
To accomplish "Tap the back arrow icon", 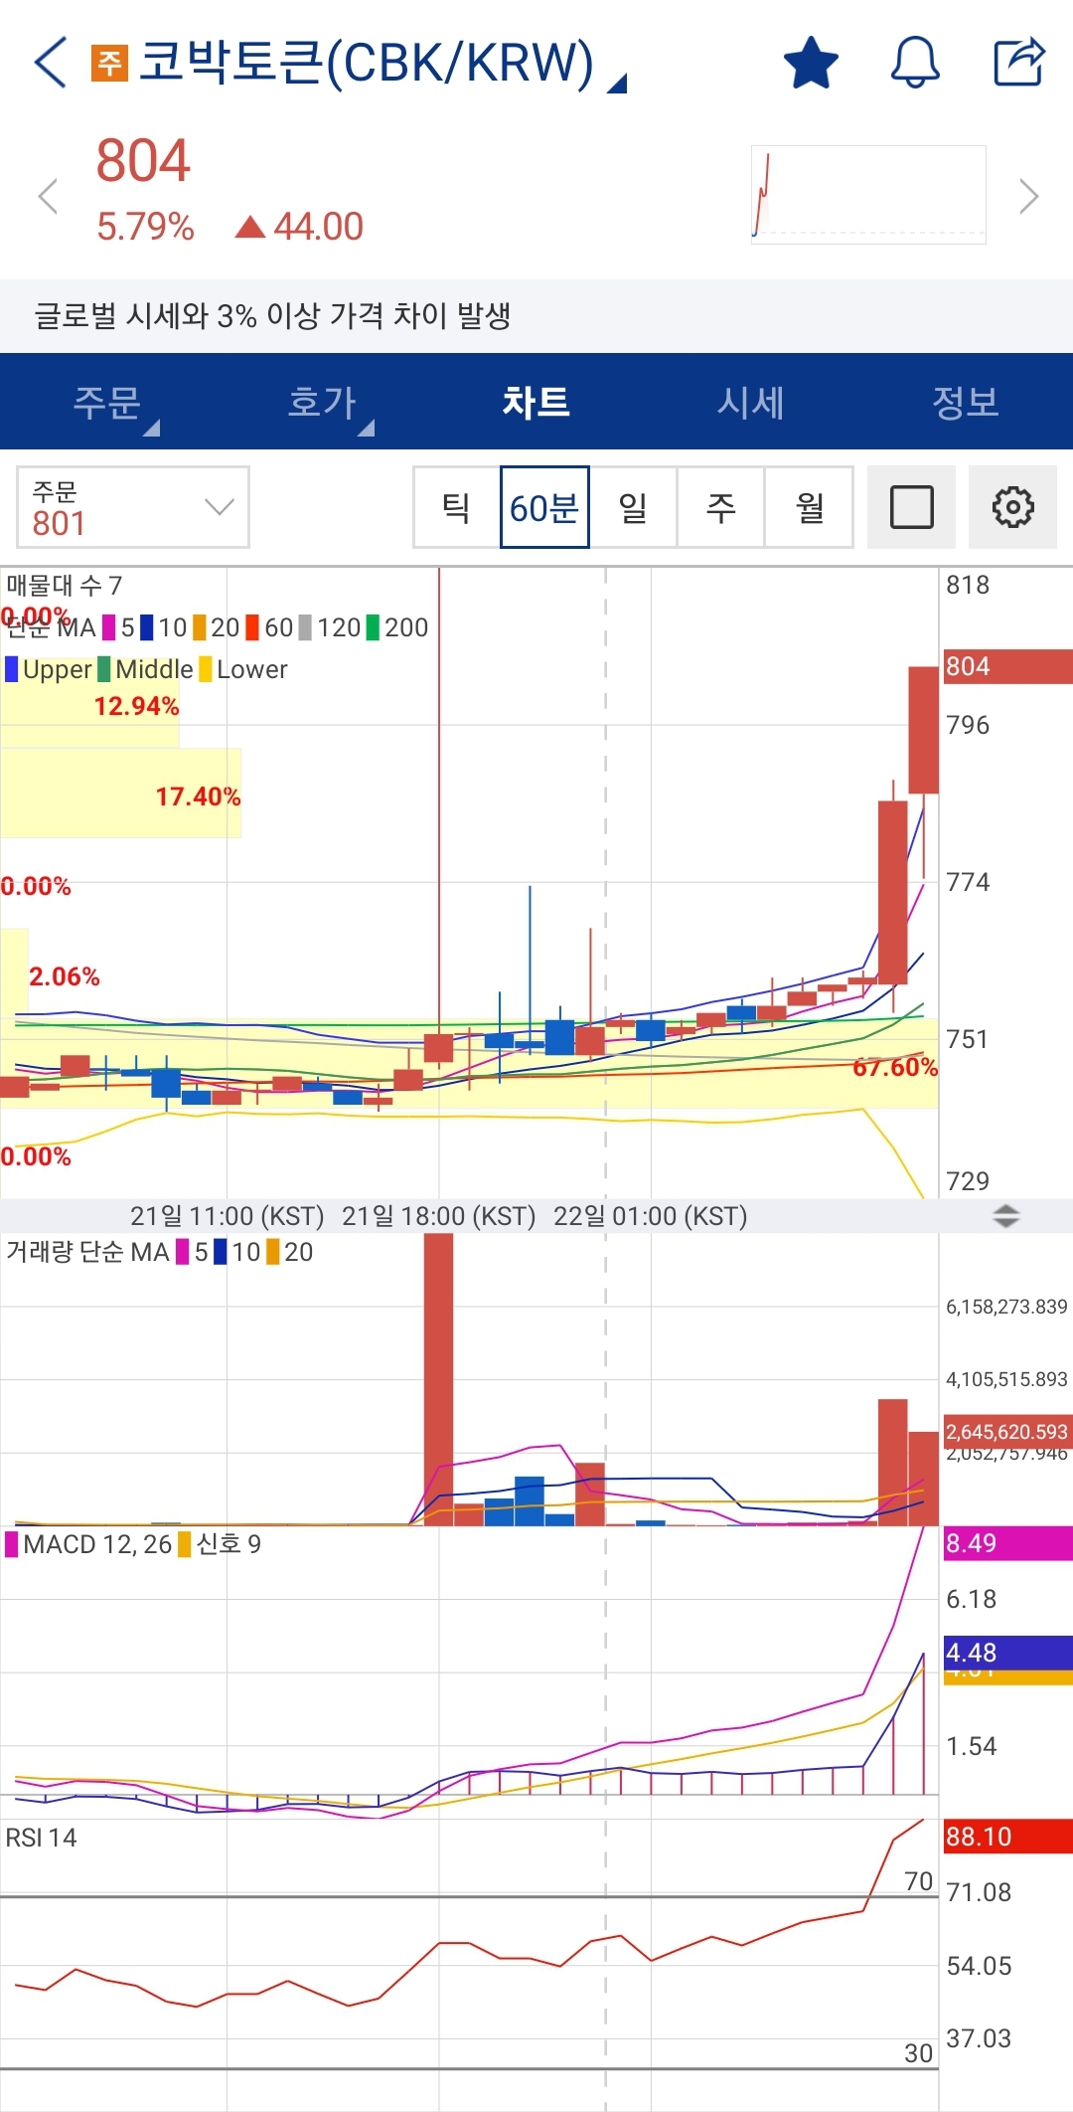I will pyautogui.click(x=51, y=63).
